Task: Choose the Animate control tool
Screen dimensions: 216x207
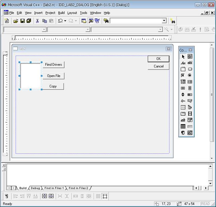Action: (190, 114)
